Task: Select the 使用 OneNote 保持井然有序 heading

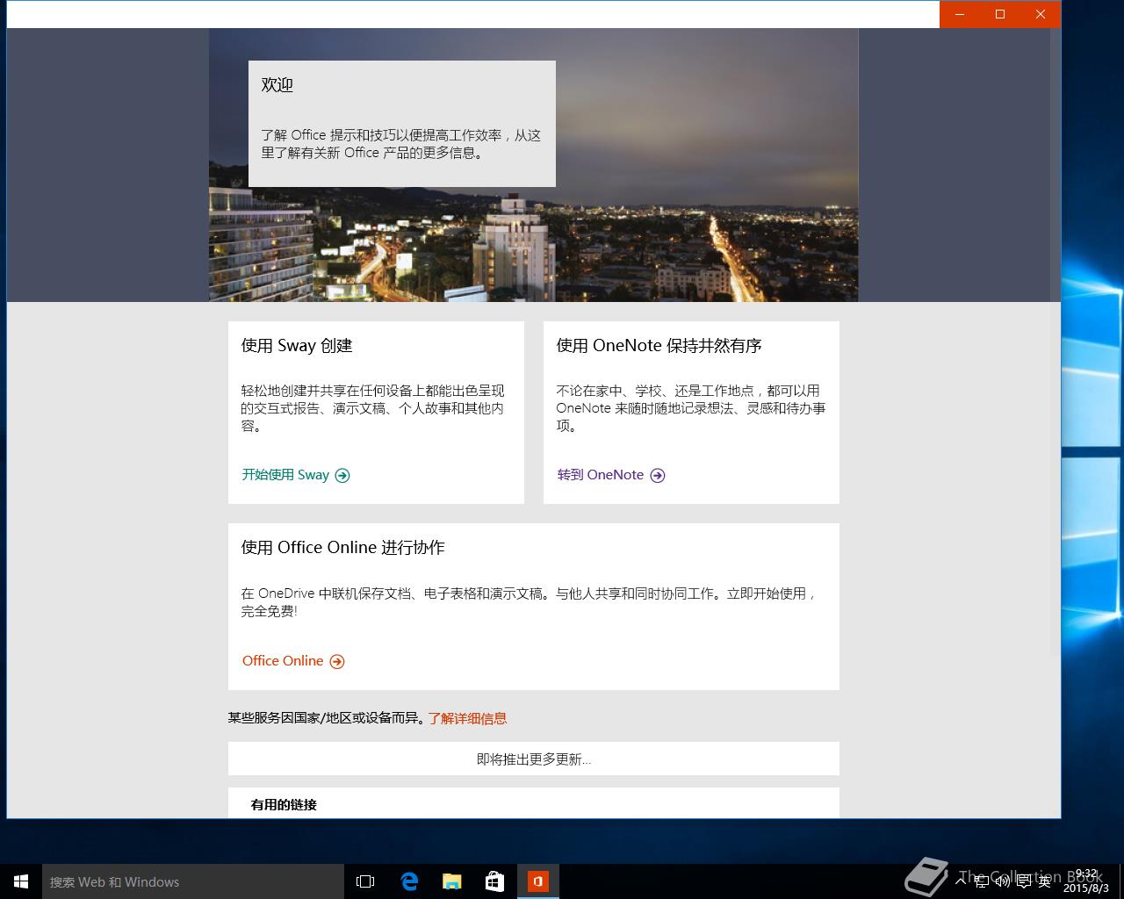Action: [659, 346]
